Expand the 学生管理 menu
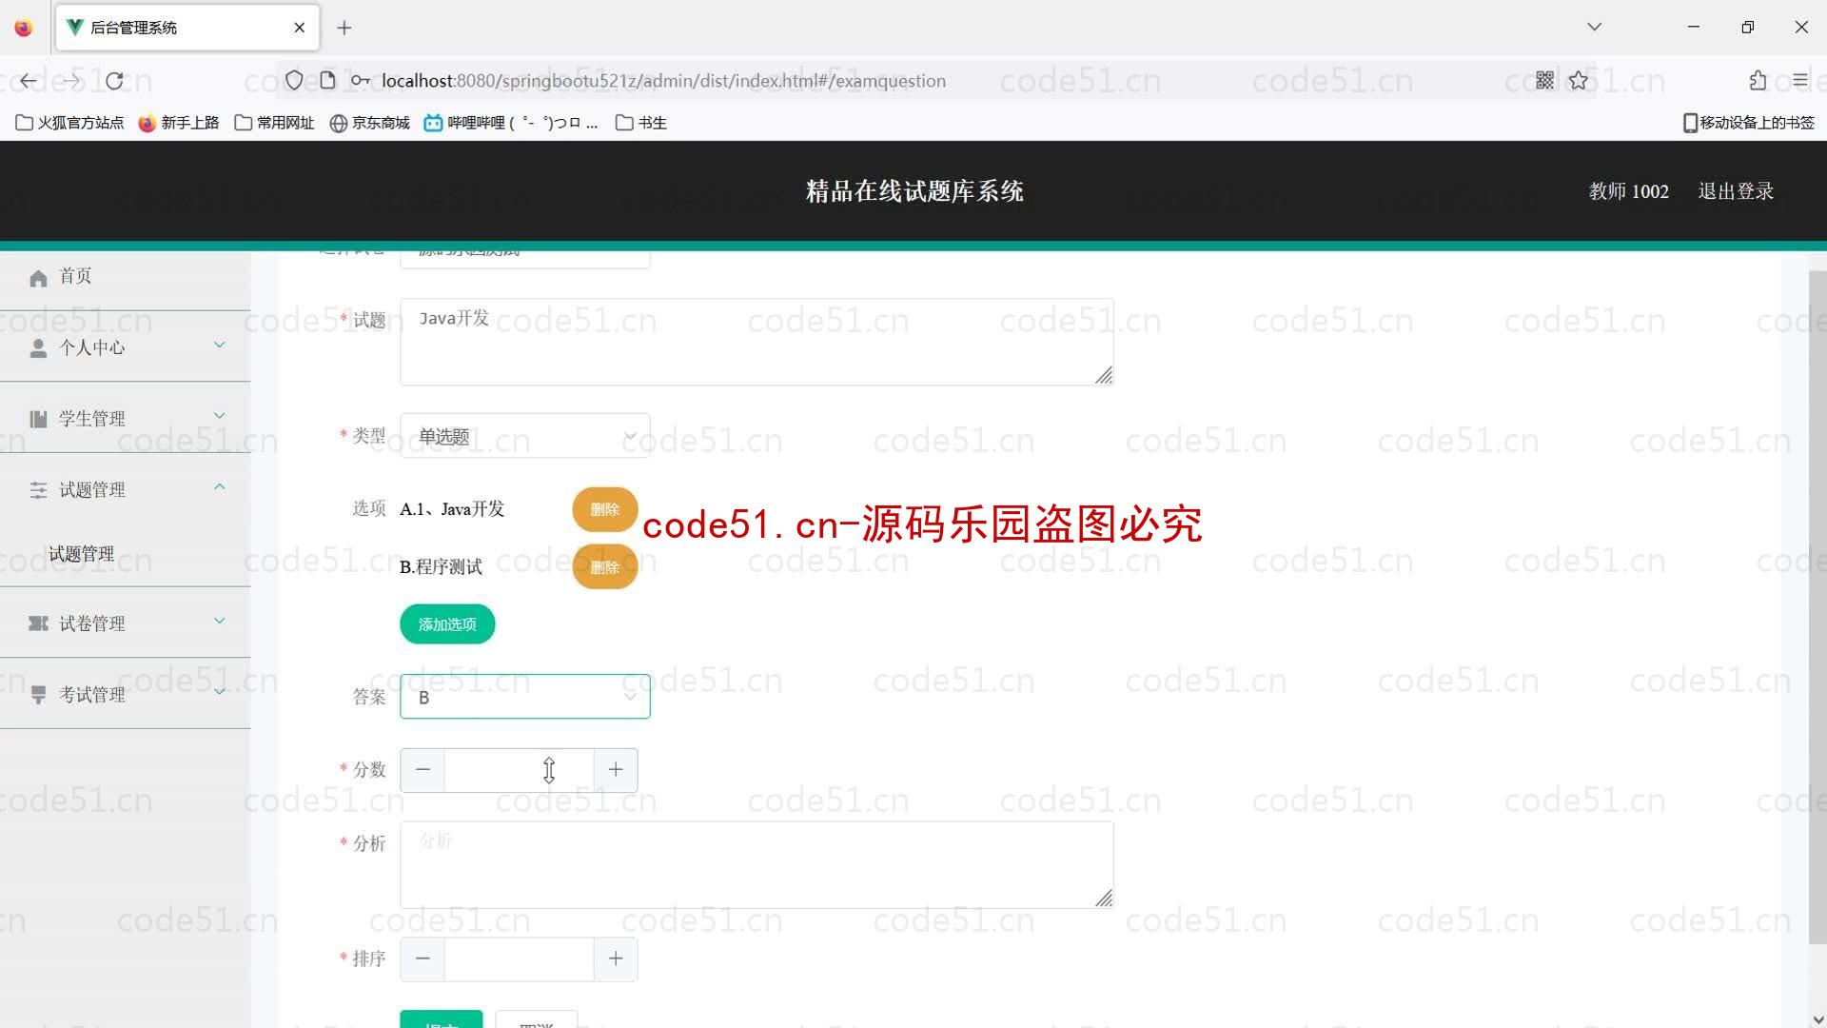 [125, 419]
